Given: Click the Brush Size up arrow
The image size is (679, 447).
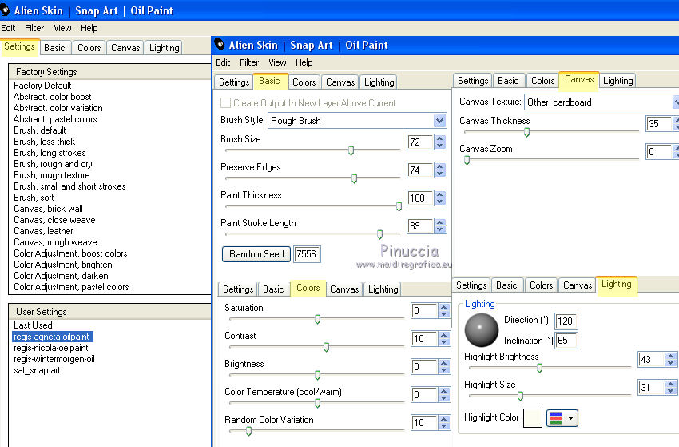Looking at the screenshot, I should (440, 139).
